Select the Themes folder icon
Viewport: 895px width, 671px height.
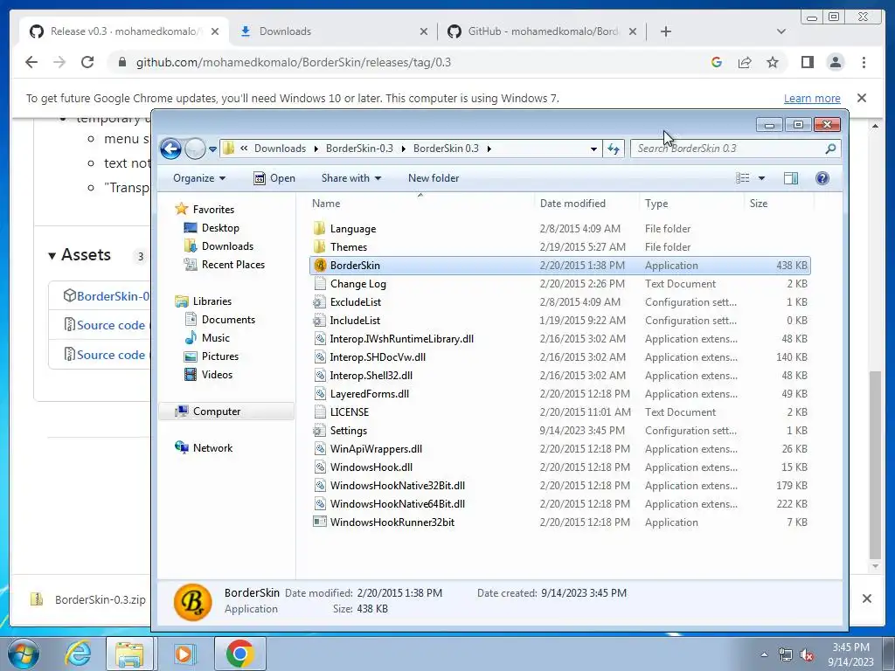320,247
